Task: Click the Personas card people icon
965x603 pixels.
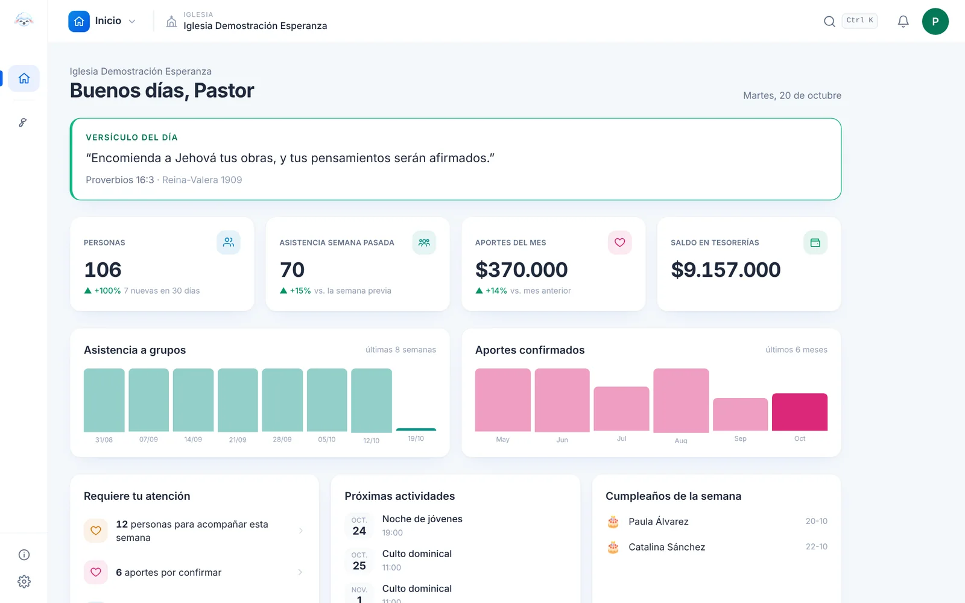Action: click(x=229, y=242)
